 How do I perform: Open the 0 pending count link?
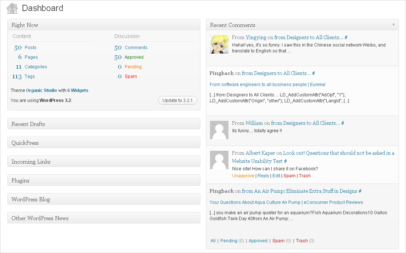[120, 67]
